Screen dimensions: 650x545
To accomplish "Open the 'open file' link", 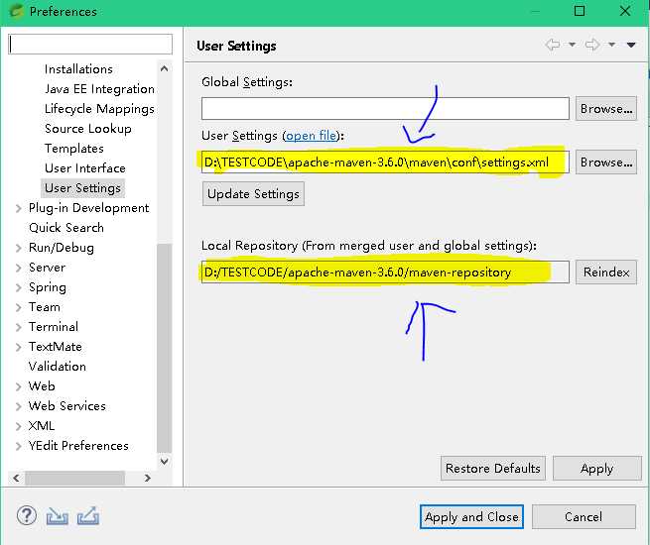I will click(x=312, y=136).
